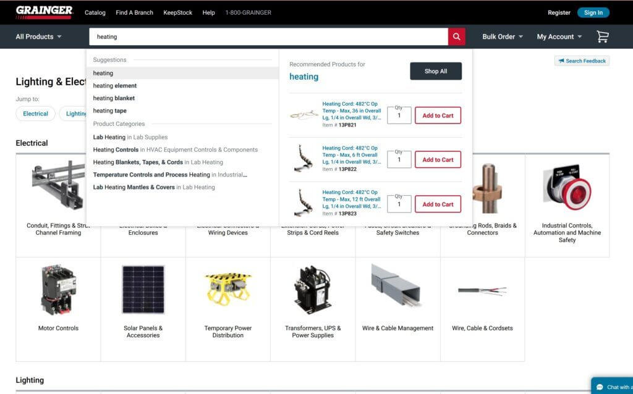
Task: Select the highlighted 'heating' suggestion
Action: pyautogui.click(x=182, y=73)
